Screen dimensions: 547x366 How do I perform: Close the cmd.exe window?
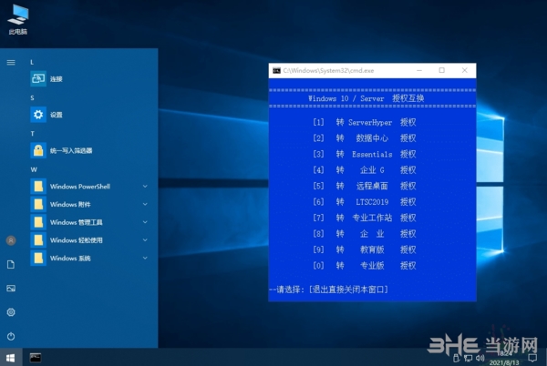[465, 70]
